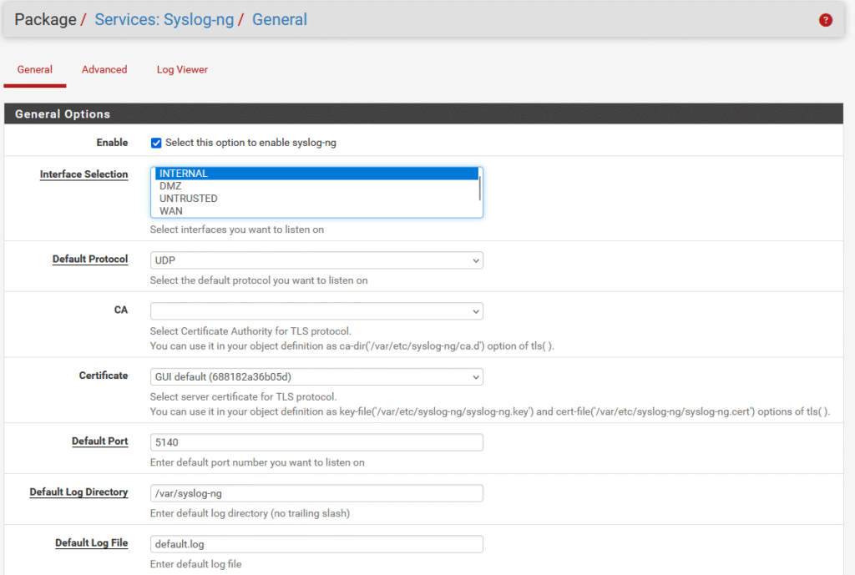Click 'Select server certificate for TLS protocol' text
This screenshot has width=855, height=575.
pos(243,396)
